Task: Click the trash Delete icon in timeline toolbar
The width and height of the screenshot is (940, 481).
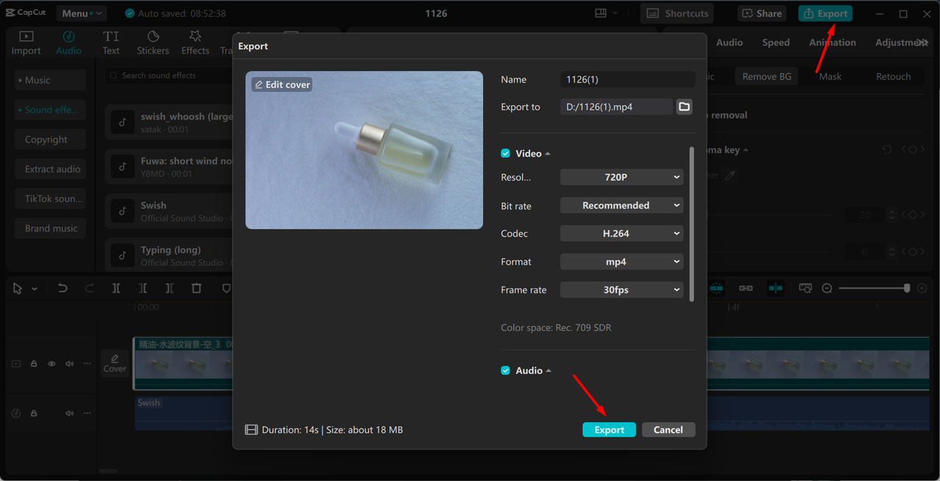Action: (x=196, y=288)
